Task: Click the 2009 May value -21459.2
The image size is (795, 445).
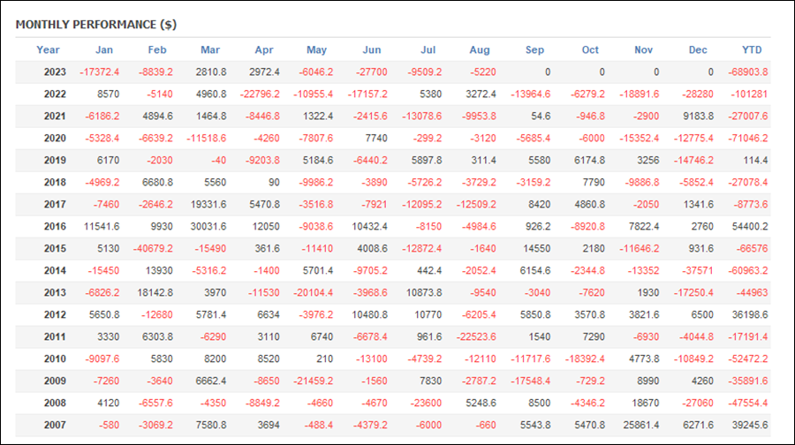Action: click(x=314, y=381)
